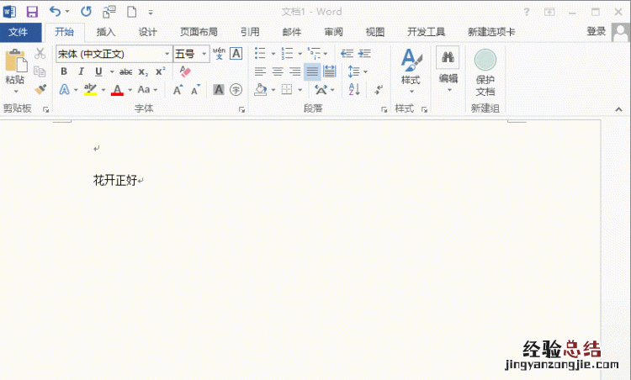This screenshot has height=380, width=631.
Task: Open the font size dropdown (五号)
Action: pos(204,54)
